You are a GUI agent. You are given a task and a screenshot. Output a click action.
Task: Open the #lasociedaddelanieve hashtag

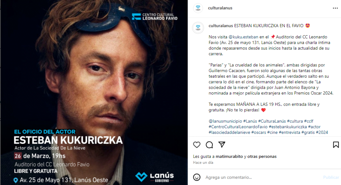(229, 132)
